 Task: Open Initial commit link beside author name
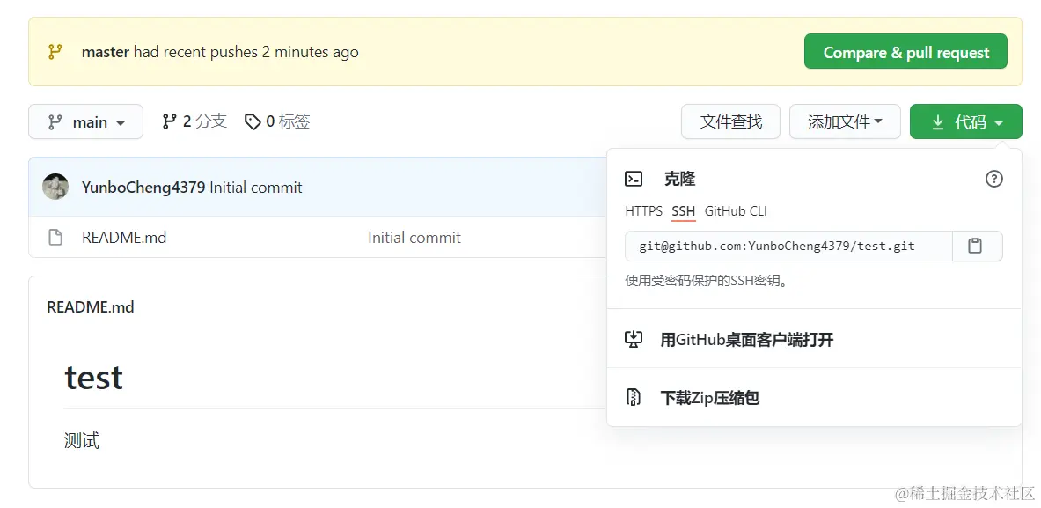point(255,188)
